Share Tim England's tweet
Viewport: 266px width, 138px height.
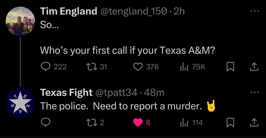coord(255,67)
